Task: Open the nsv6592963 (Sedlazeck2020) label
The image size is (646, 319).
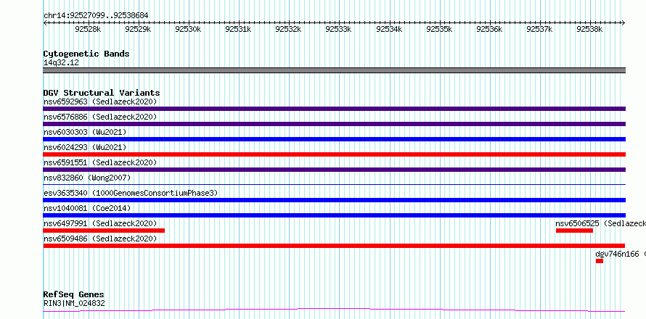Action: pyautogui.click(x=100, y=101)
